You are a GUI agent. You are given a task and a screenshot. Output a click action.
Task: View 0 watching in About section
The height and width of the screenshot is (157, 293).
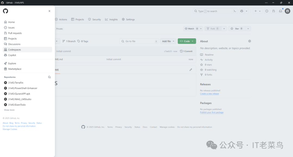coord(208,70)
